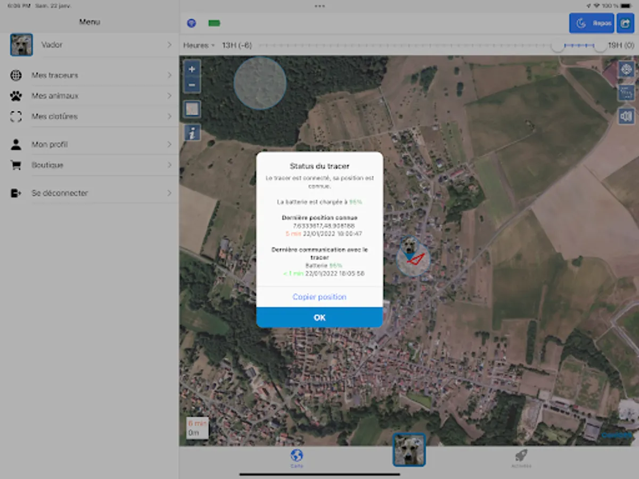
Task: Click the Menu panel header
Action: pyautogui.click(x=89, y=22)
